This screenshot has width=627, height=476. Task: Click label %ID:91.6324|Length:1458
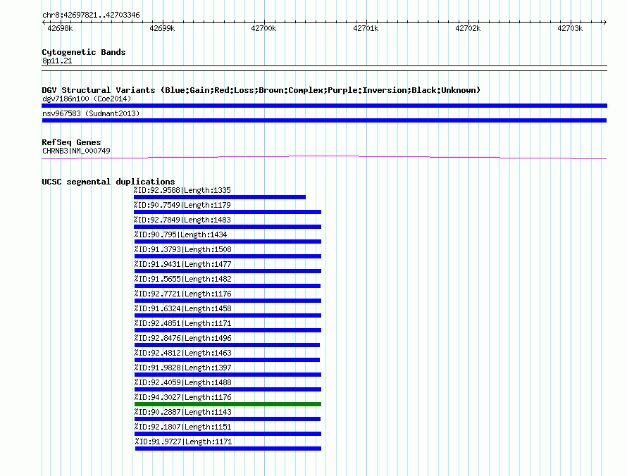(182, 308)
